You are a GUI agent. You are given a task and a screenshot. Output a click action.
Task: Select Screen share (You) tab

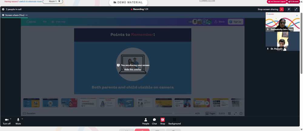(x=15, y=15)
